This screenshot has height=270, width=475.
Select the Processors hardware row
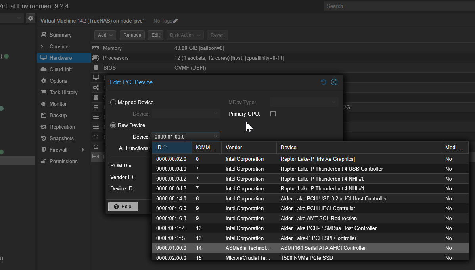[283, 58]
